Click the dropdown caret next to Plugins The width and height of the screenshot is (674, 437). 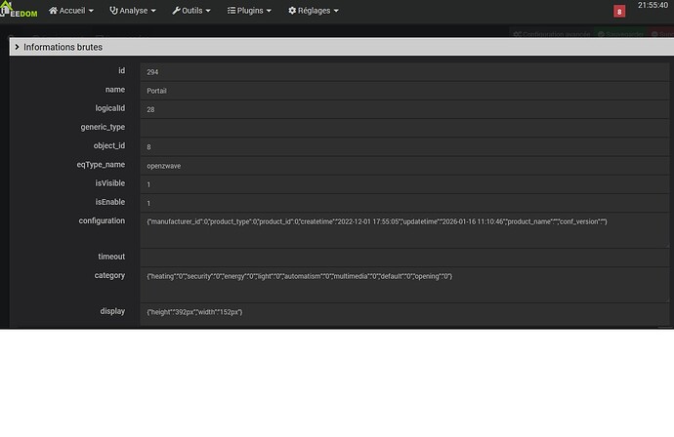[269, 11]
